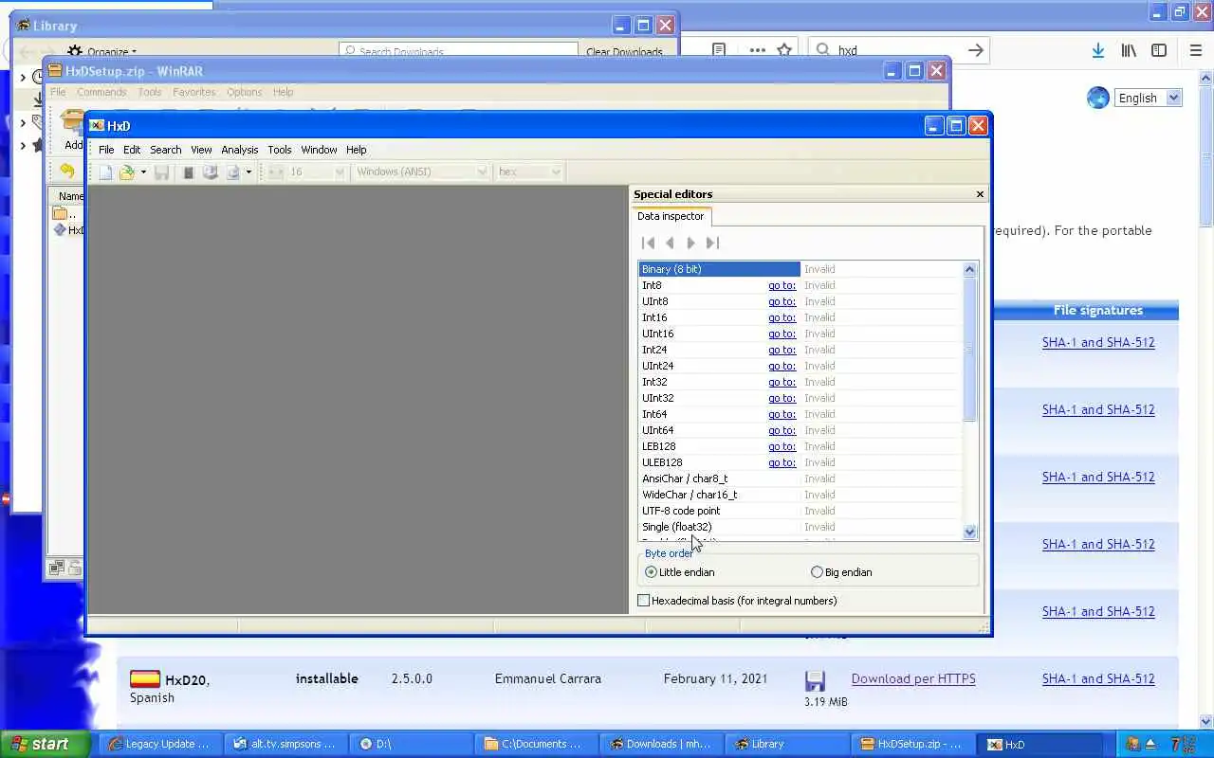Select the 'UTF-8 code point' row
The image size is (1214, 758).
tap(800, 511)
